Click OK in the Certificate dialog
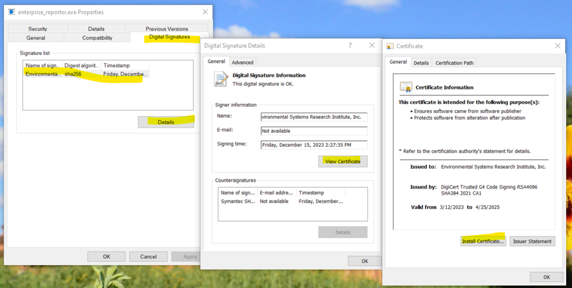This screenshot has height=288, width=572. click(546, 277)
